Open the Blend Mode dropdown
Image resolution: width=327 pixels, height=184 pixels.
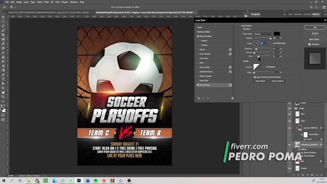coord(263,34)
